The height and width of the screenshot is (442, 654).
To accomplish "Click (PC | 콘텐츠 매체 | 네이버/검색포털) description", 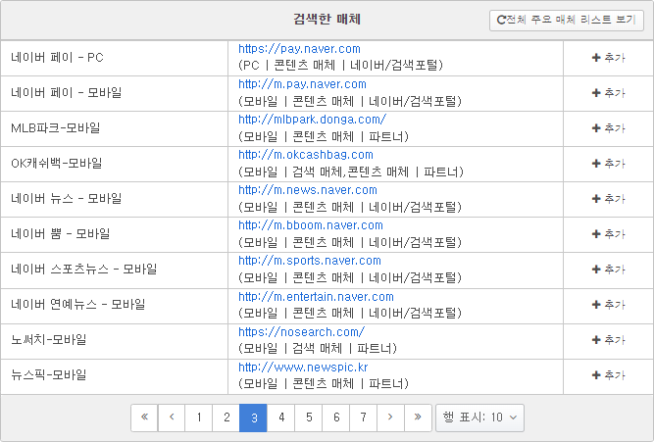I will coord(341,65).
